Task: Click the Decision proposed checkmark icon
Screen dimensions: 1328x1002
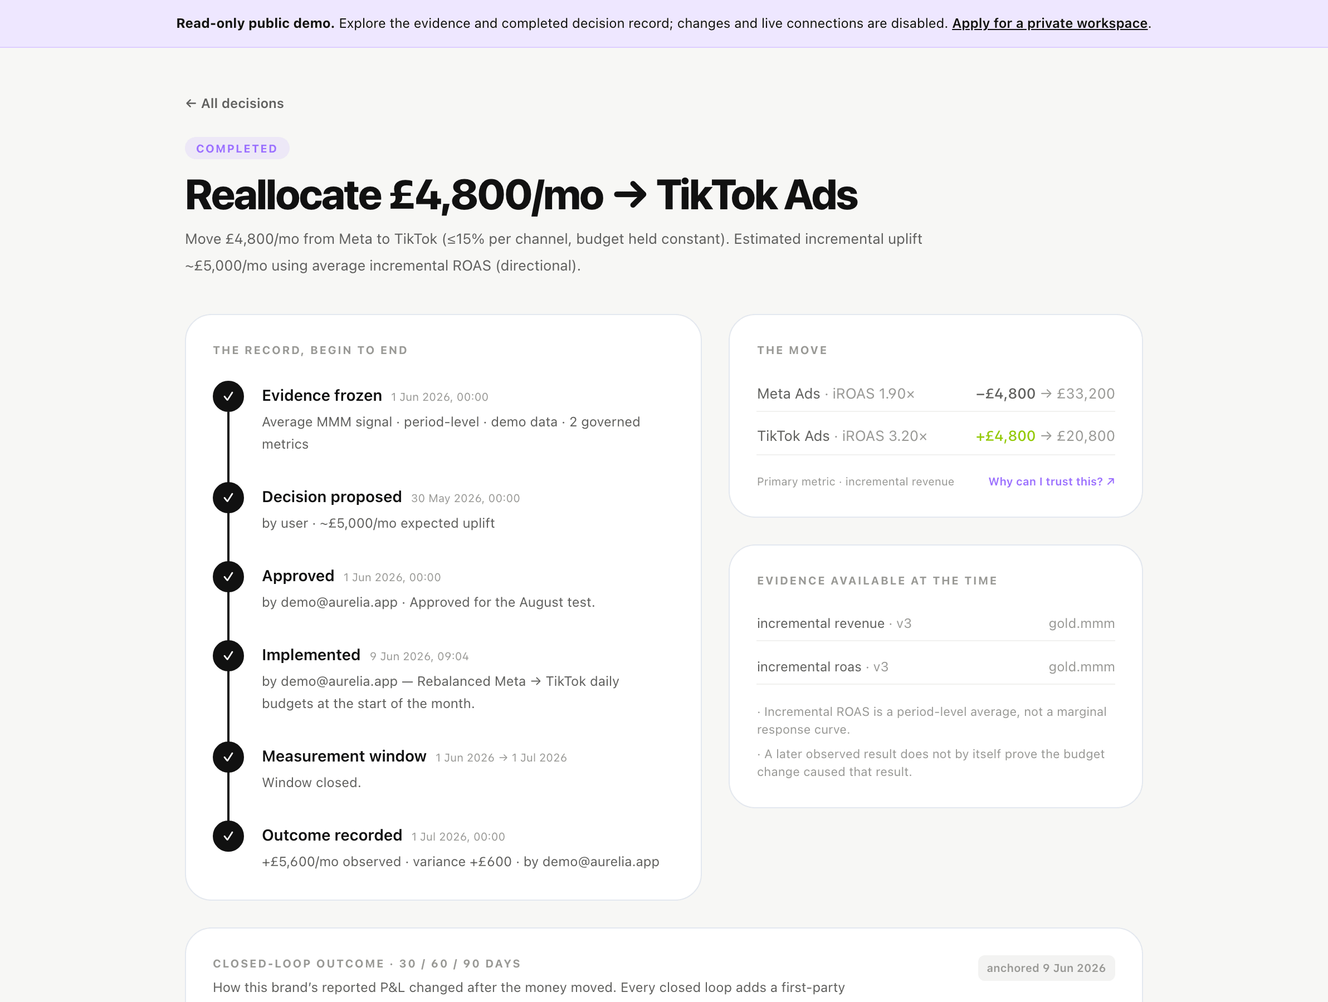Action: tap(228, 498)
